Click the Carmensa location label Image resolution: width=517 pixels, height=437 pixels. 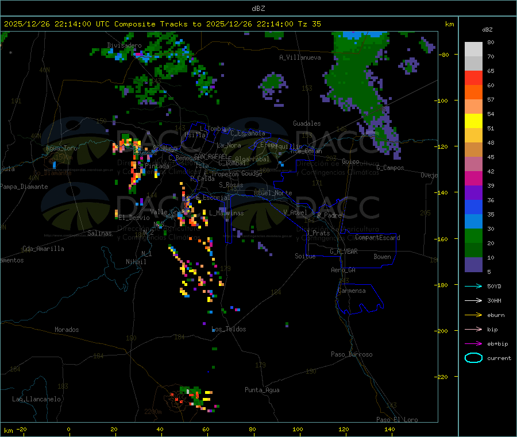pyautogui.click(x=352, y=291)
